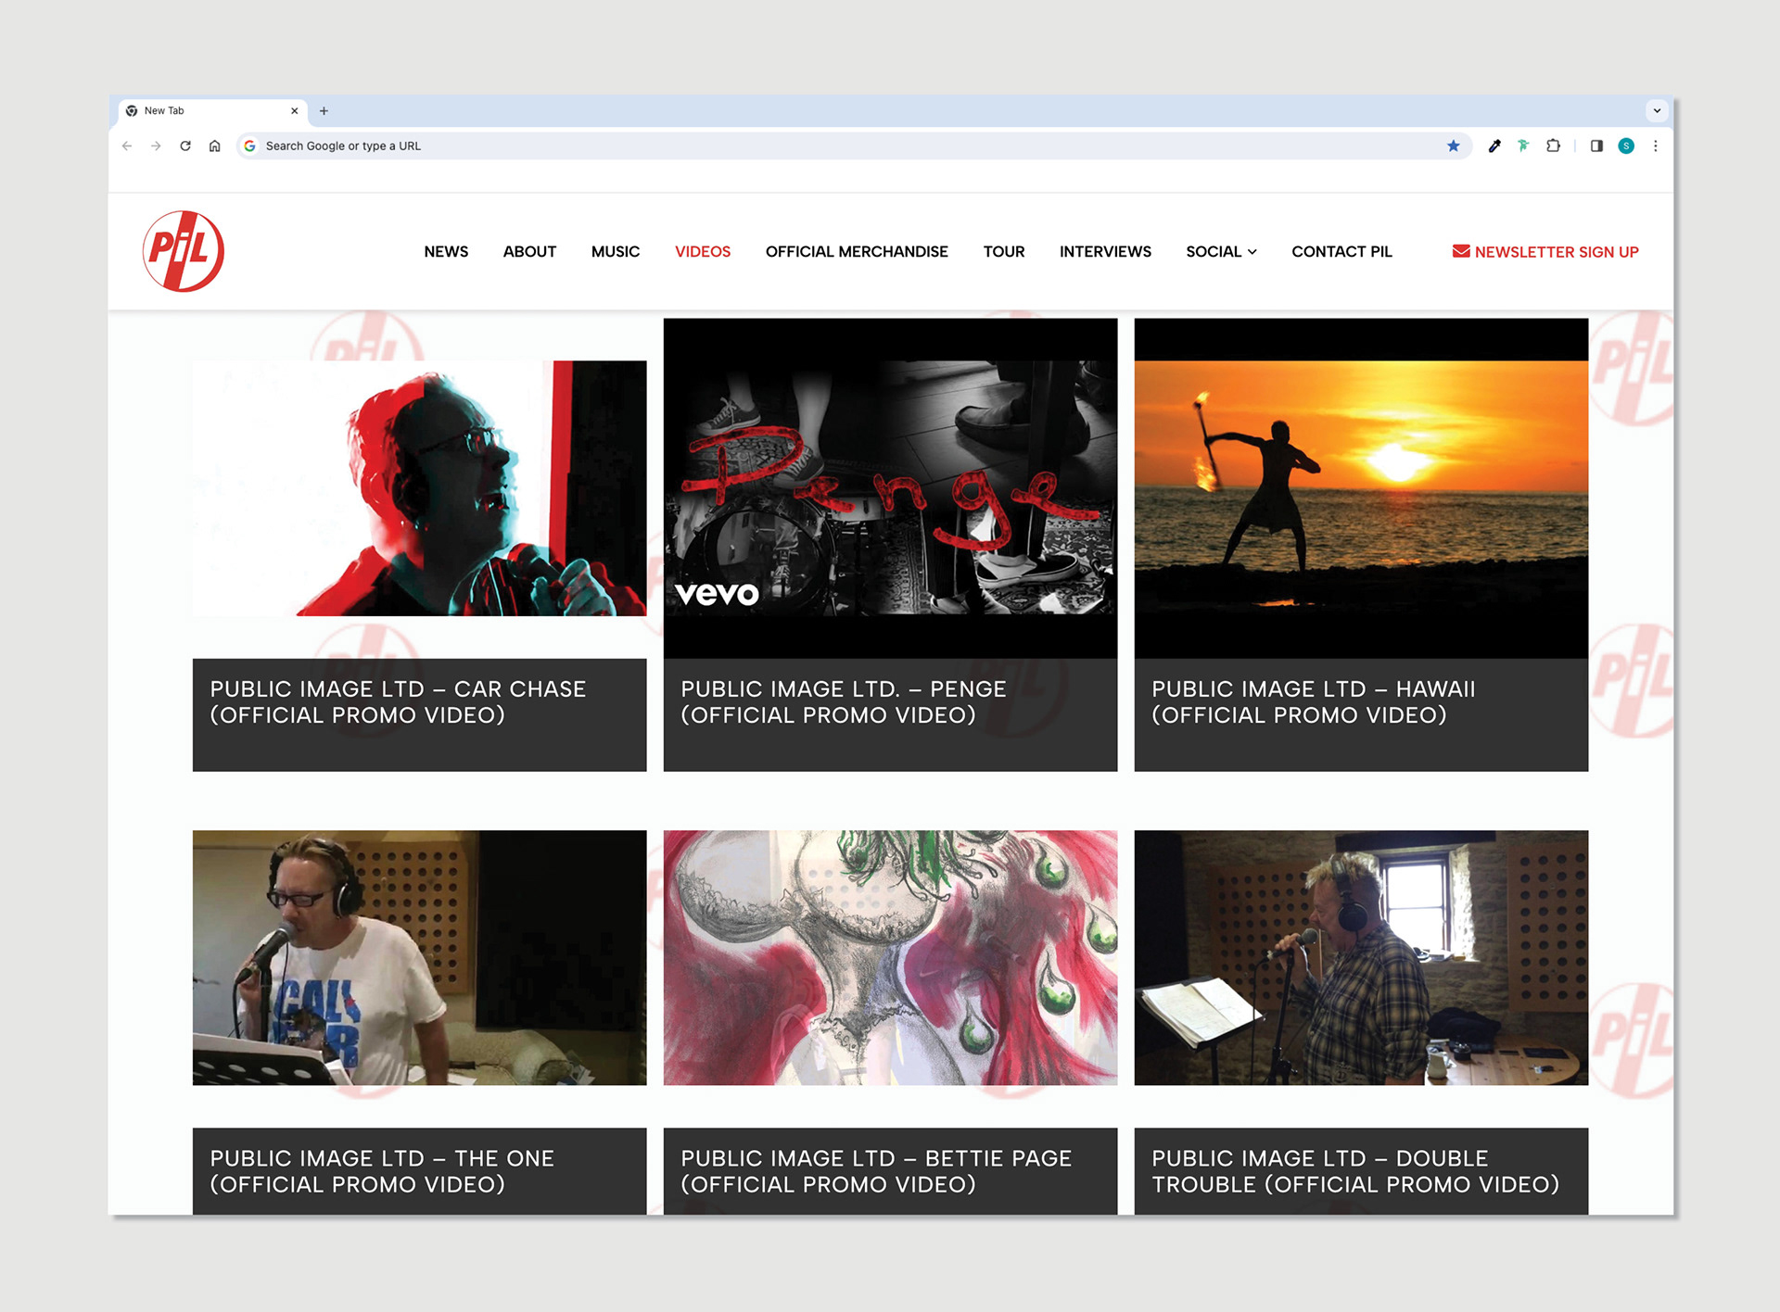
Task: Toggle the browser side panel icon
Action: (1596, 146)
